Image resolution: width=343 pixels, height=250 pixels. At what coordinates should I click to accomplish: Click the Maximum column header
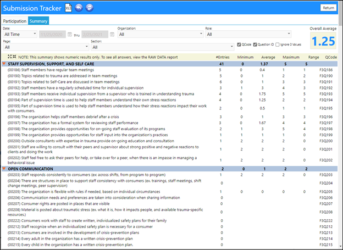click(x=291, y=57)
